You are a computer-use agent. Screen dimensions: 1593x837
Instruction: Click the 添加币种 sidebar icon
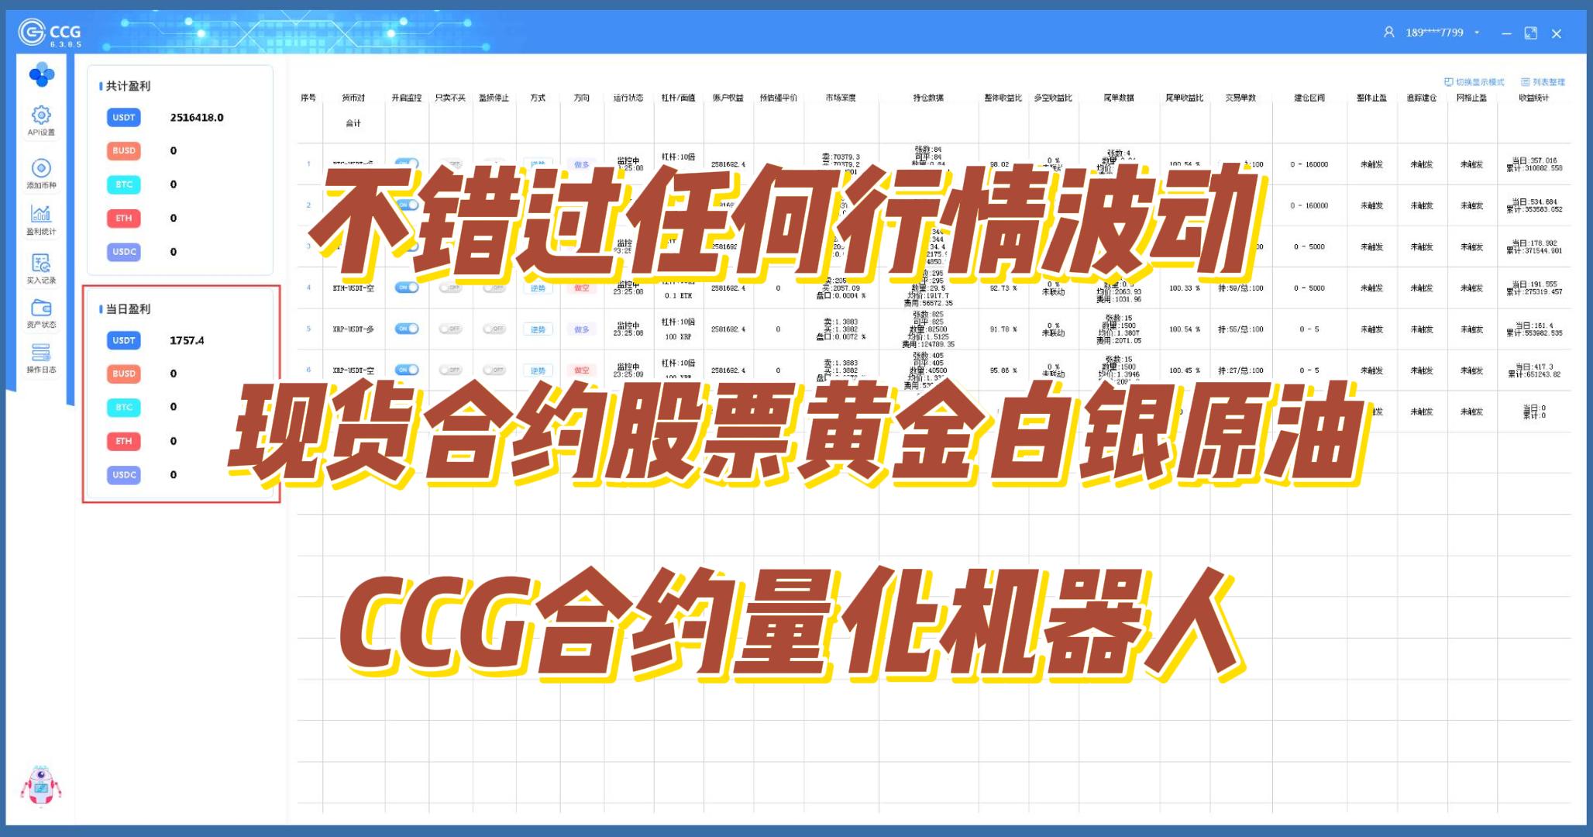[x=41, y=170]
